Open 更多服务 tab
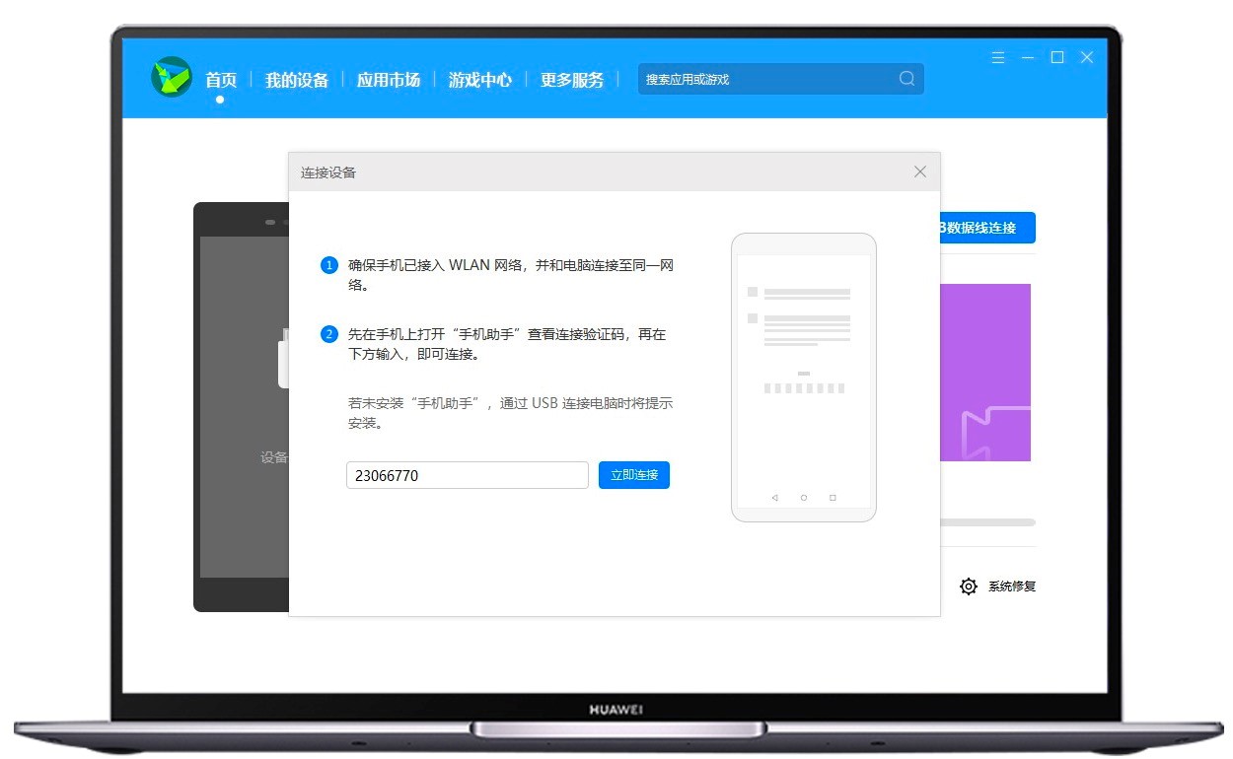Screen dimensions: 1233x759 coord(572,80)
